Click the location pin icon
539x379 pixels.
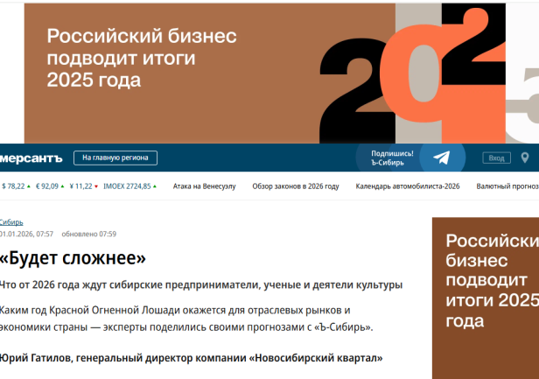pyautogui.click(x=525, y=158)
